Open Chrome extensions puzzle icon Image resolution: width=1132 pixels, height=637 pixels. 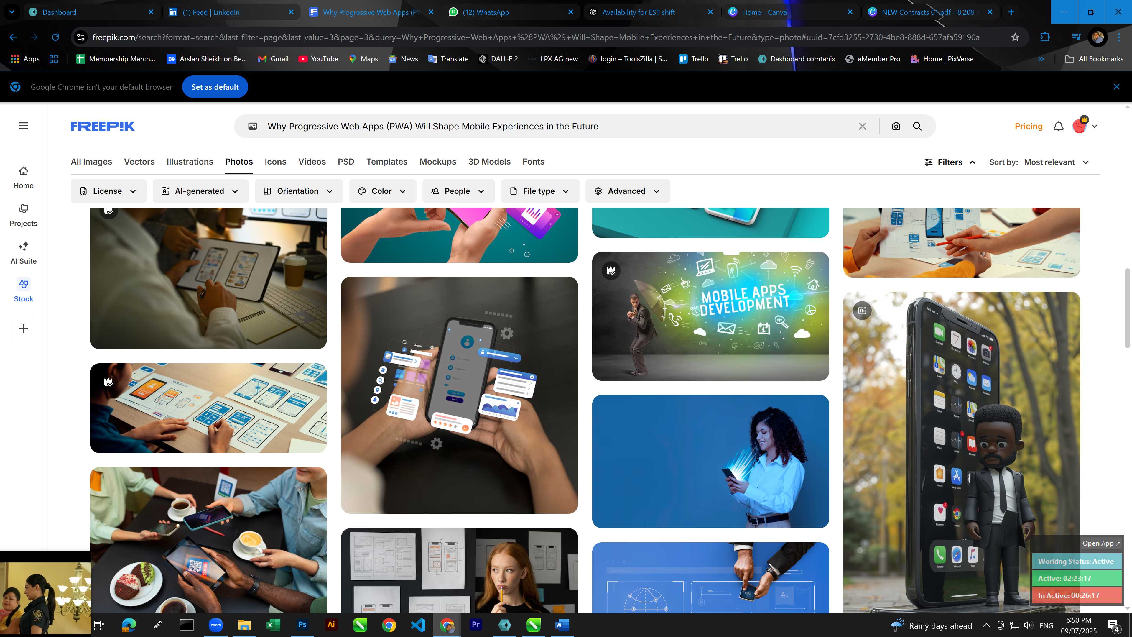point(1045,37)
